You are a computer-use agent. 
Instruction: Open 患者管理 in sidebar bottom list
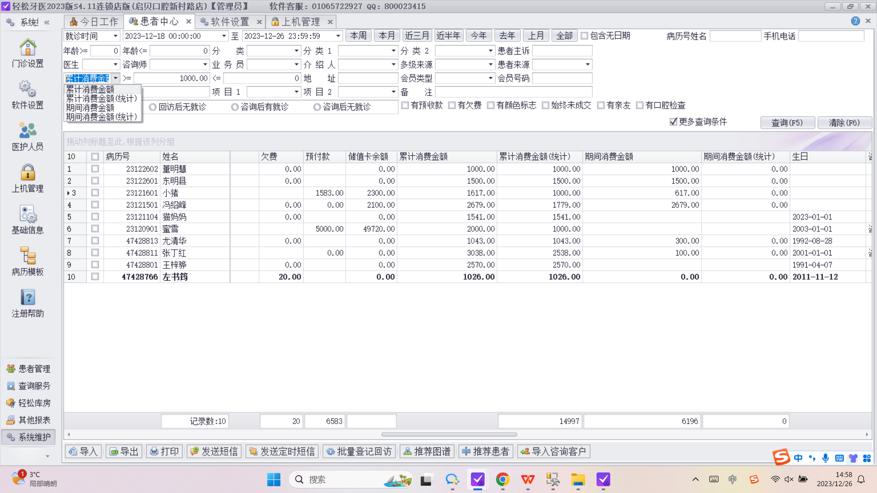(x=28, y=368)
